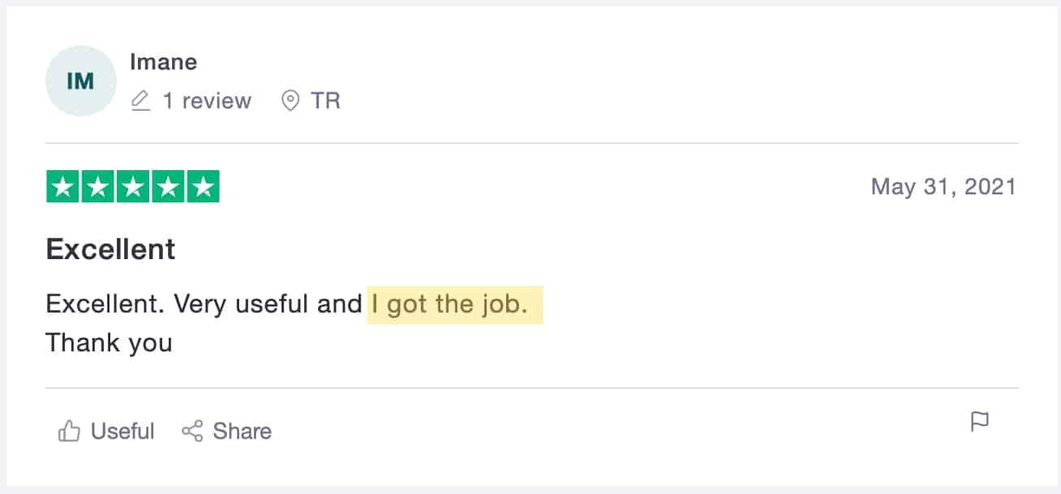Open reviewer name Imane

[163, 62]
